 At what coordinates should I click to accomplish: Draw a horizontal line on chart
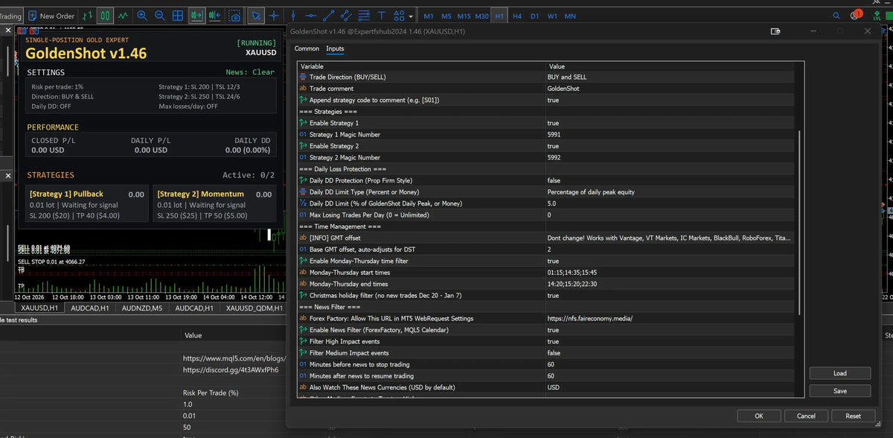[310, 15]
